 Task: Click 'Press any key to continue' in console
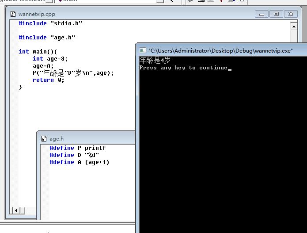[x=183, y=68]
